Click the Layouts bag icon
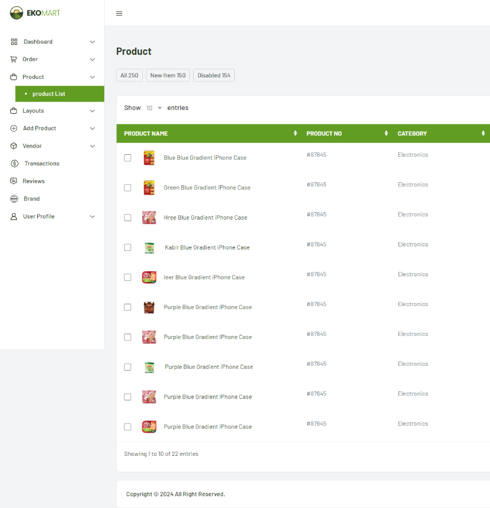 pyautogui.click(x=14, y=110)
